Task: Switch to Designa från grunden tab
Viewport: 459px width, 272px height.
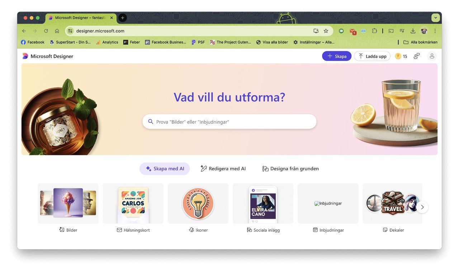Action: coord(290,169)
